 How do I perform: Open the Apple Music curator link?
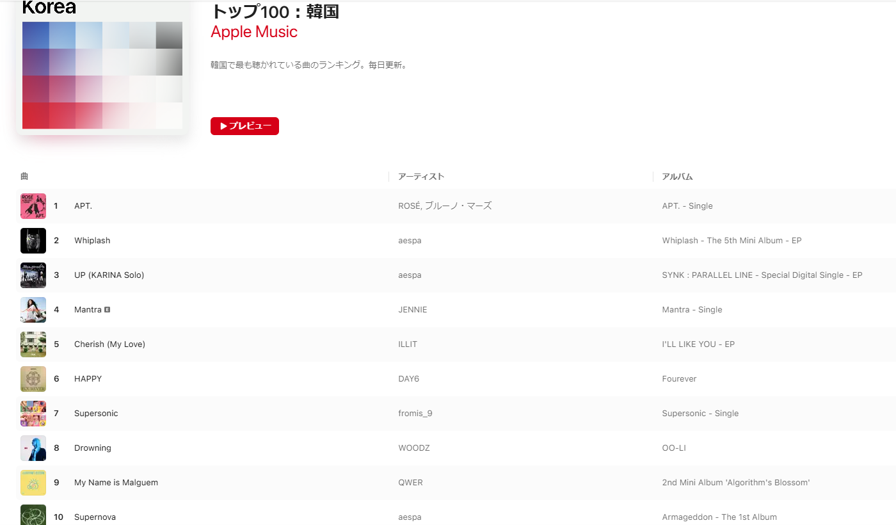[254, 32]
